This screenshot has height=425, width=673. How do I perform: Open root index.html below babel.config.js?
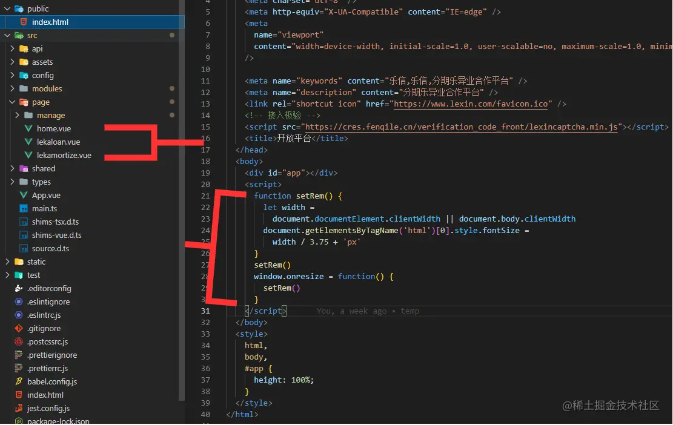(x=45, y=395)
